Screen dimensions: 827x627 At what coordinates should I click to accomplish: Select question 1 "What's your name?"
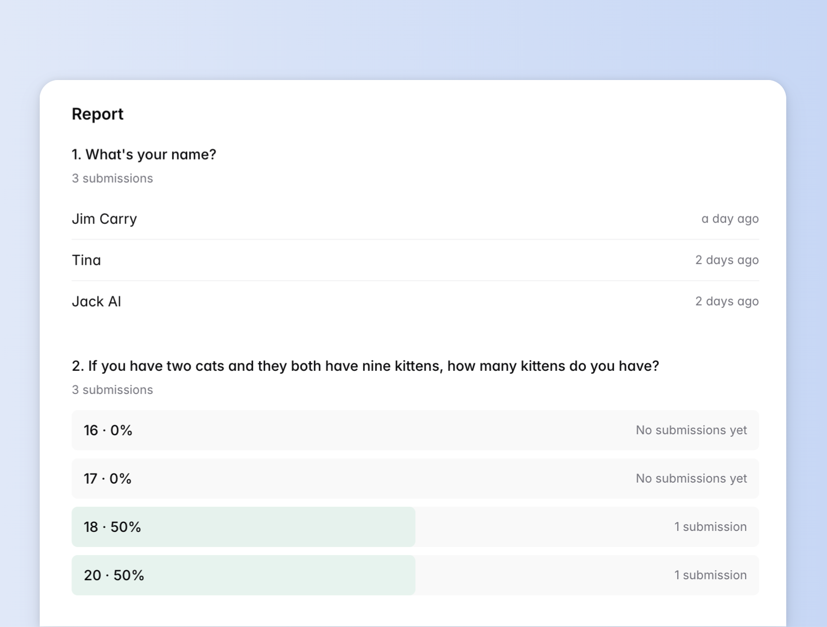tap(144, 154)
